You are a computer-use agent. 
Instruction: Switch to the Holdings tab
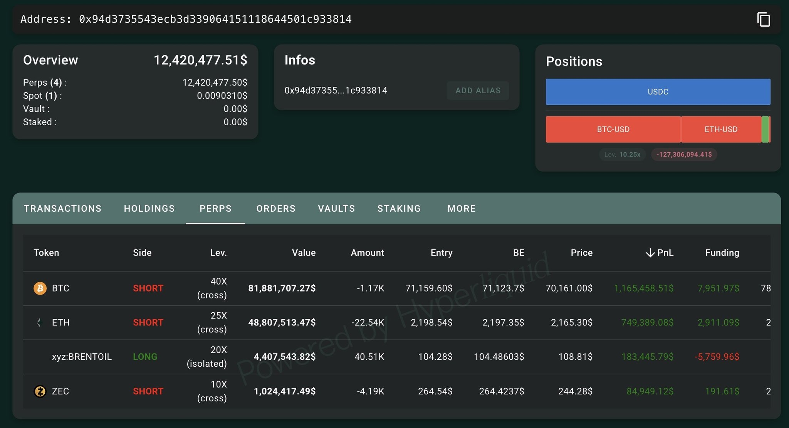[x=149, y=209]
